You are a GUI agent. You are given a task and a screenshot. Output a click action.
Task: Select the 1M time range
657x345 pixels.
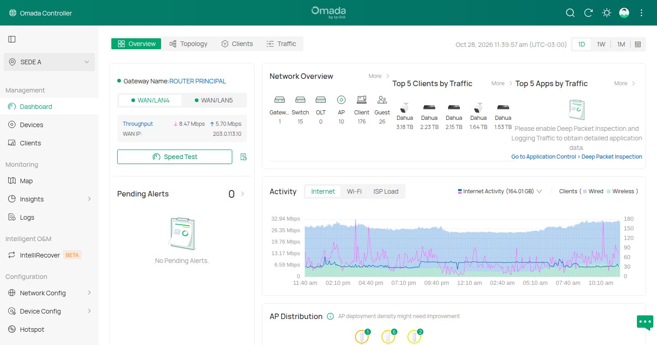tap(621, 44)
